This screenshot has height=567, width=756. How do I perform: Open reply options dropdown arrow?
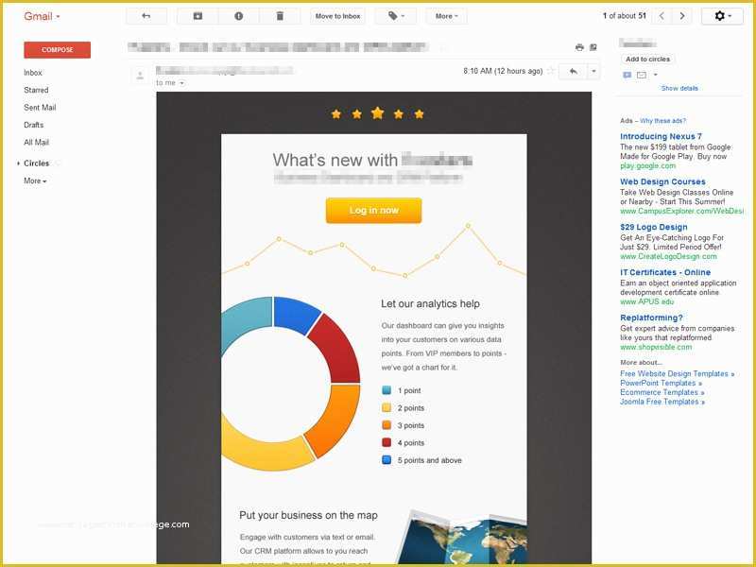593,72
